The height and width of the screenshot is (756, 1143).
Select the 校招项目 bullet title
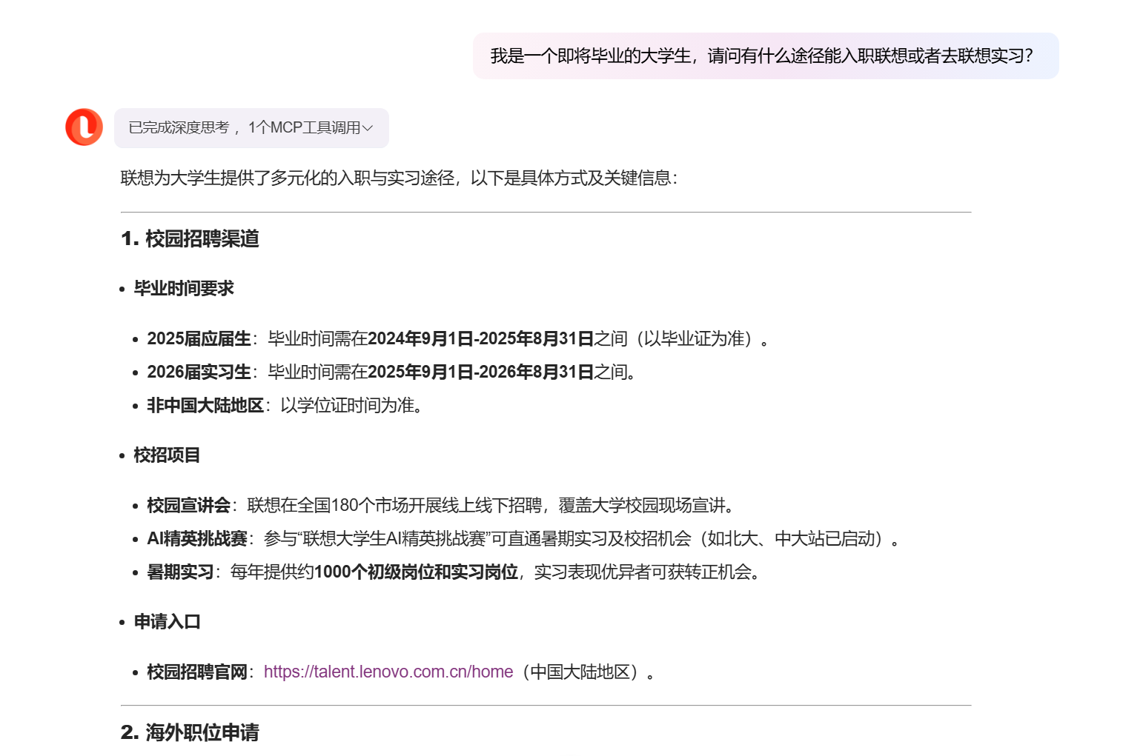pyautogui.click(x=167, y=455)
